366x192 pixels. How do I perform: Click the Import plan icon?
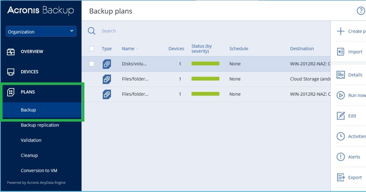(340, 52)
